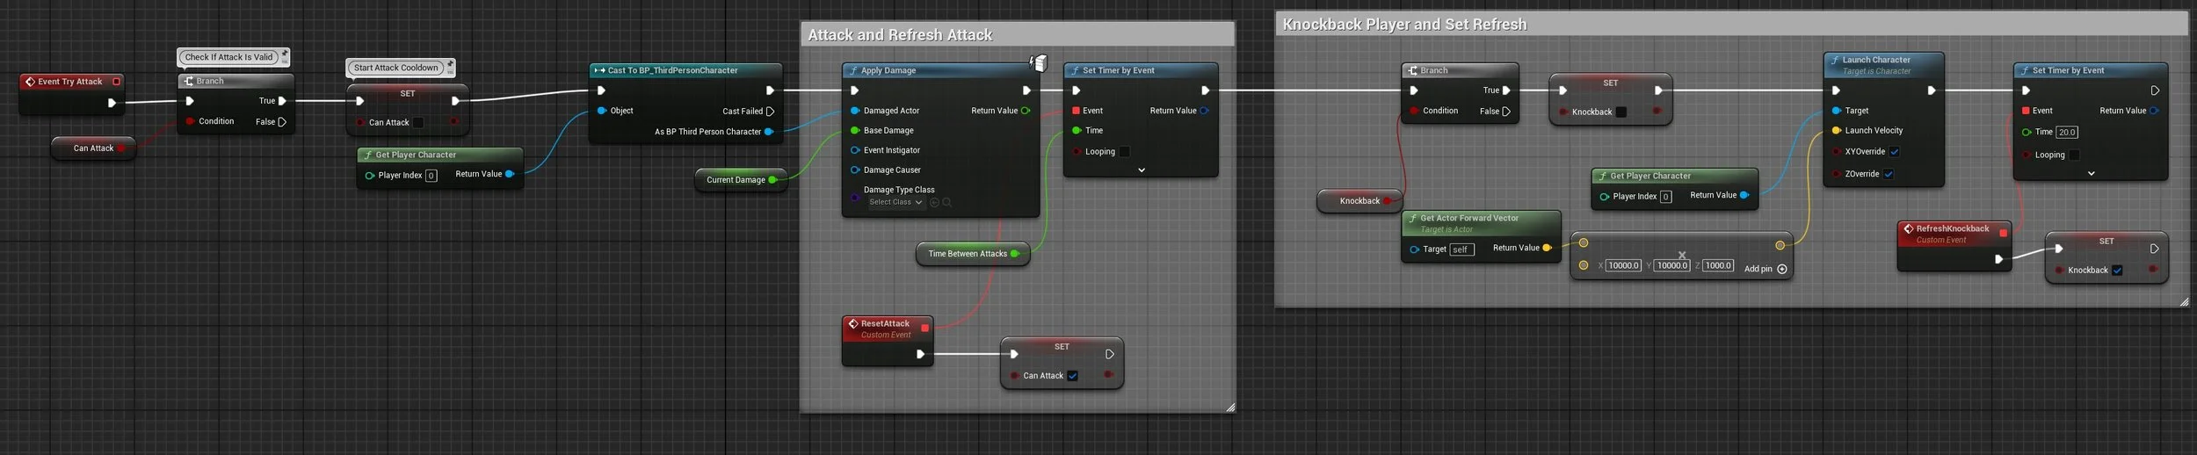Click Knockback Branch node Condition pin

tap(1414, 111)
